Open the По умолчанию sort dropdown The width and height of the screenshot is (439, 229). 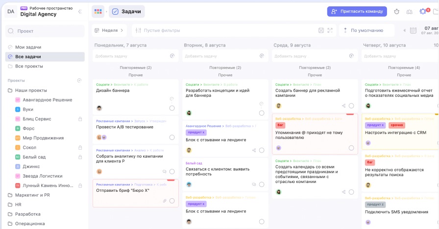pos(367,30)
